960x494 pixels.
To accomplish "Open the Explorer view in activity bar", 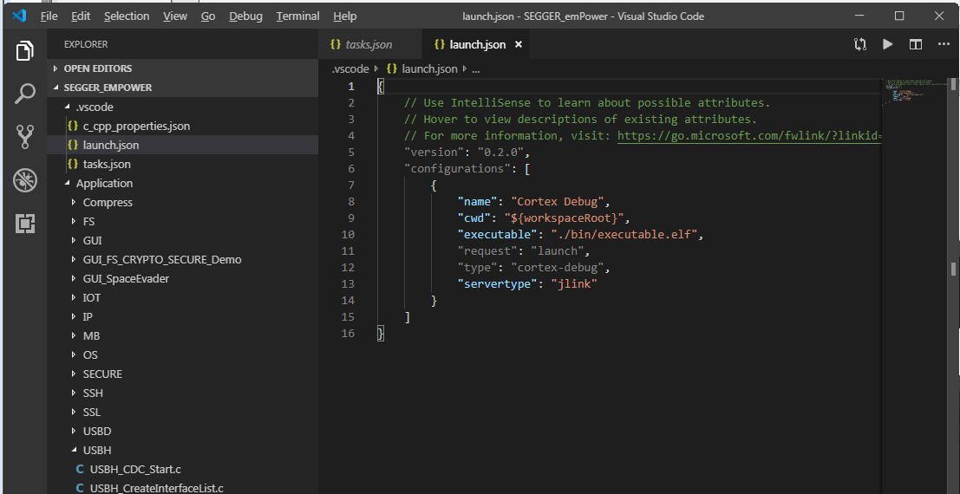I will 24,51.
